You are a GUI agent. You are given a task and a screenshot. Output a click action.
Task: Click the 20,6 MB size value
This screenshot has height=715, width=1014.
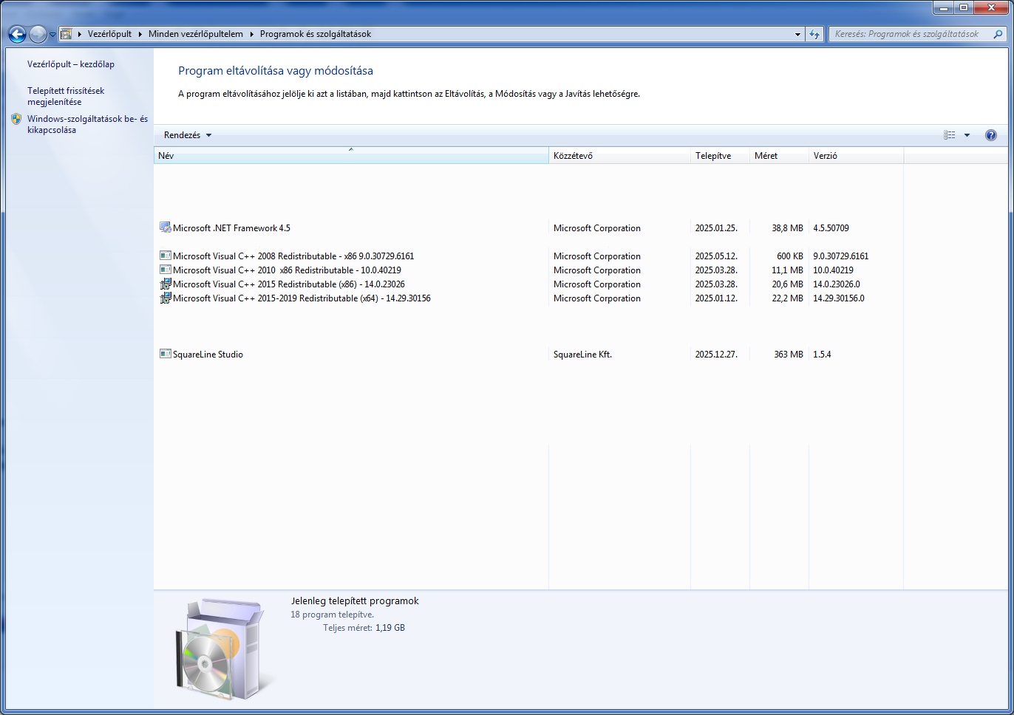788,284
